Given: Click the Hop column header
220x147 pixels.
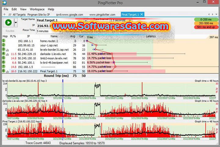Looking at the screenshot, I should pyautogui.click(x=5, y=36).
